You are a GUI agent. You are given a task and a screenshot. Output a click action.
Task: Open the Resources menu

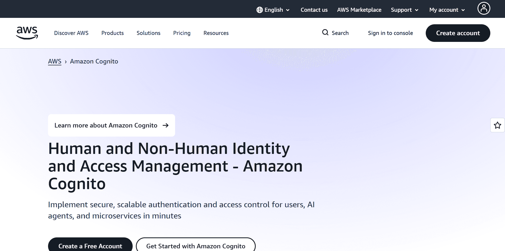(x=216, y=33)
